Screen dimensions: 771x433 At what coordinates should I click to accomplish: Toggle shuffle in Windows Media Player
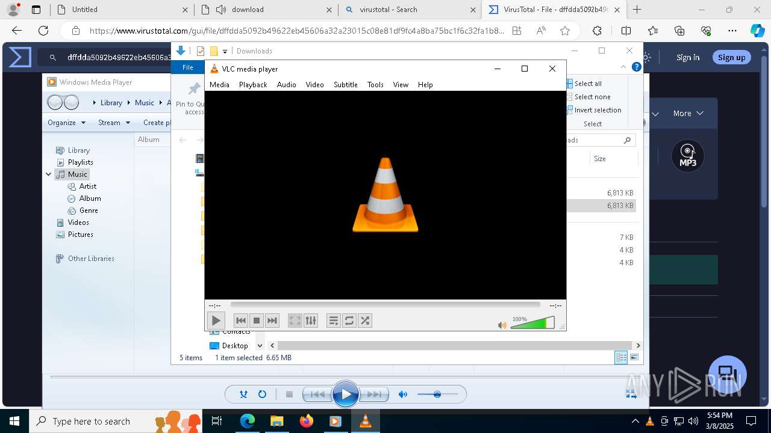243,395
